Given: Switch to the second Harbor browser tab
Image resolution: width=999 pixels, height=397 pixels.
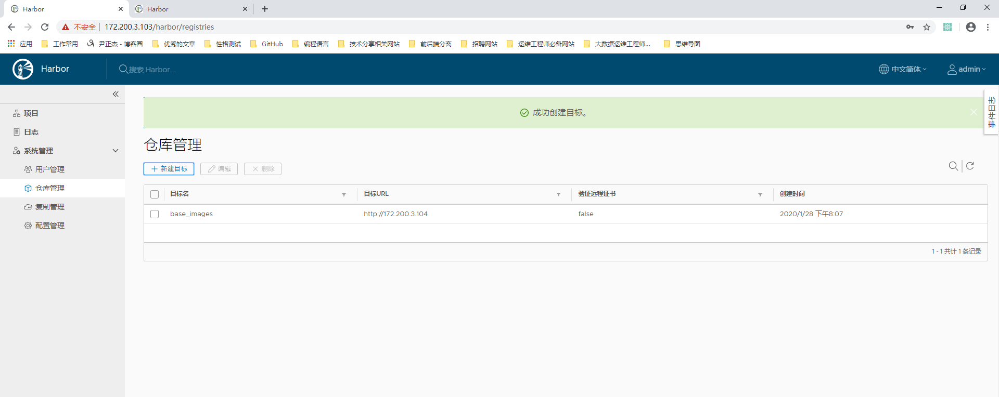Looking at the screenshot, I should 189,9.
